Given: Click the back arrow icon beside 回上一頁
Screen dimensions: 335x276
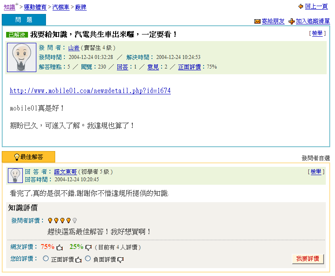Looking at the screenshot, I should (x=300, y=7).
